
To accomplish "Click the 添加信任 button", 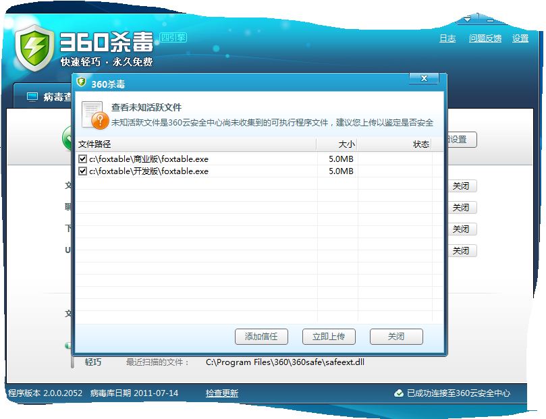I will coord(261,337).
